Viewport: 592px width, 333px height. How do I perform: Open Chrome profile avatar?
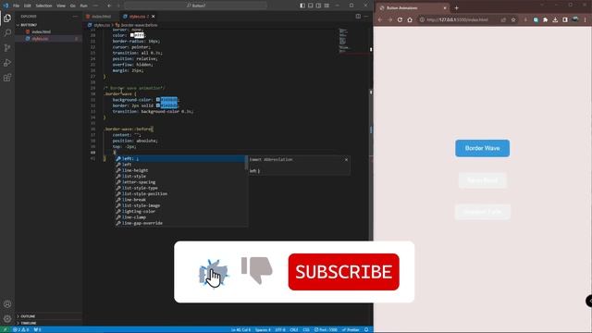(x=575, y=19)
